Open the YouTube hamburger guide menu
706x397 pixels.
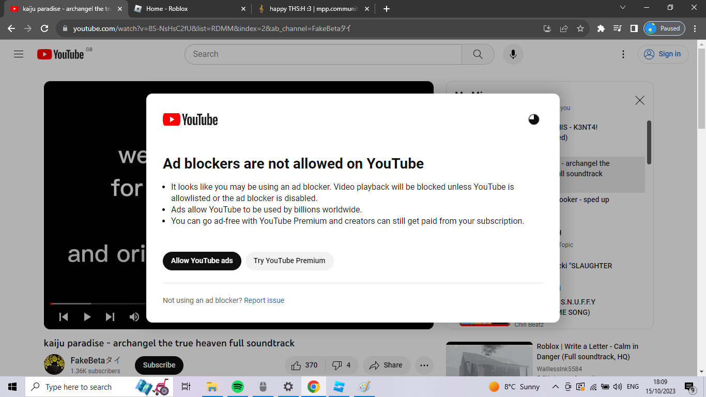coord(19,54)
